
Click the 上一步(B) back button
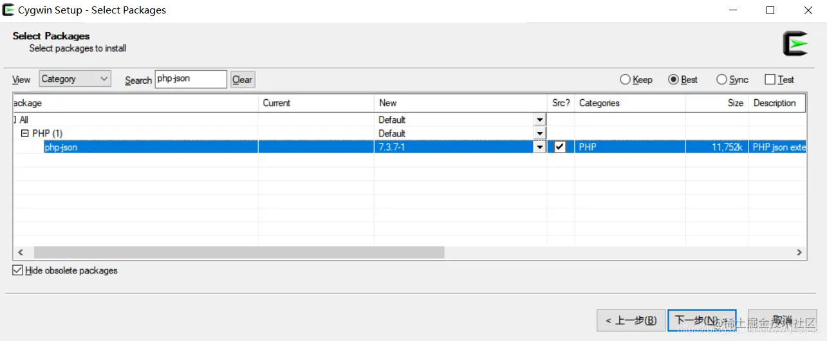pos(630,320)
